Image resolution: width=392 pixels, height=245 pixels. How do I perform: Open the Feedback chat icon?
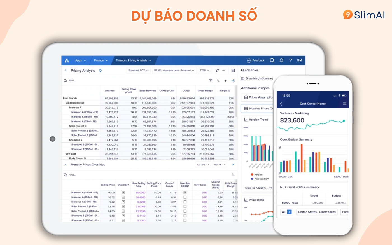coord(249,60)
